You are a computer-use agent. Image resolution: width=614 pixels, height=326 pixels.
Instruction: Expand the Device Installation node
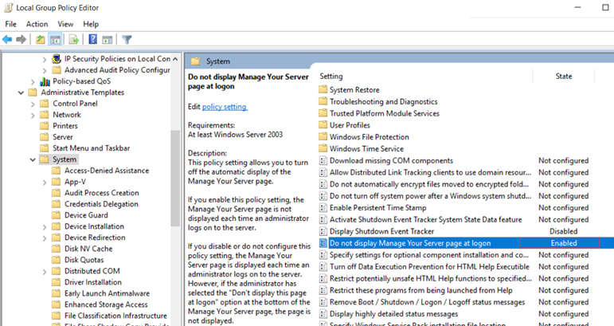(45, 227)
